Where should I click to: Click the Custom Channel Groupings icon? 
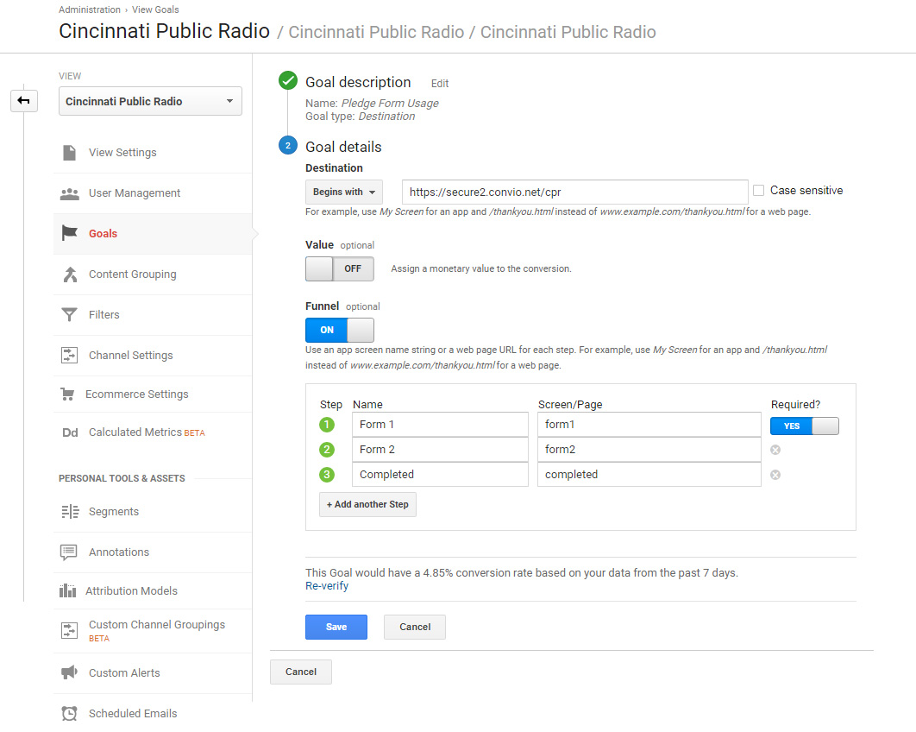(70, 631)
